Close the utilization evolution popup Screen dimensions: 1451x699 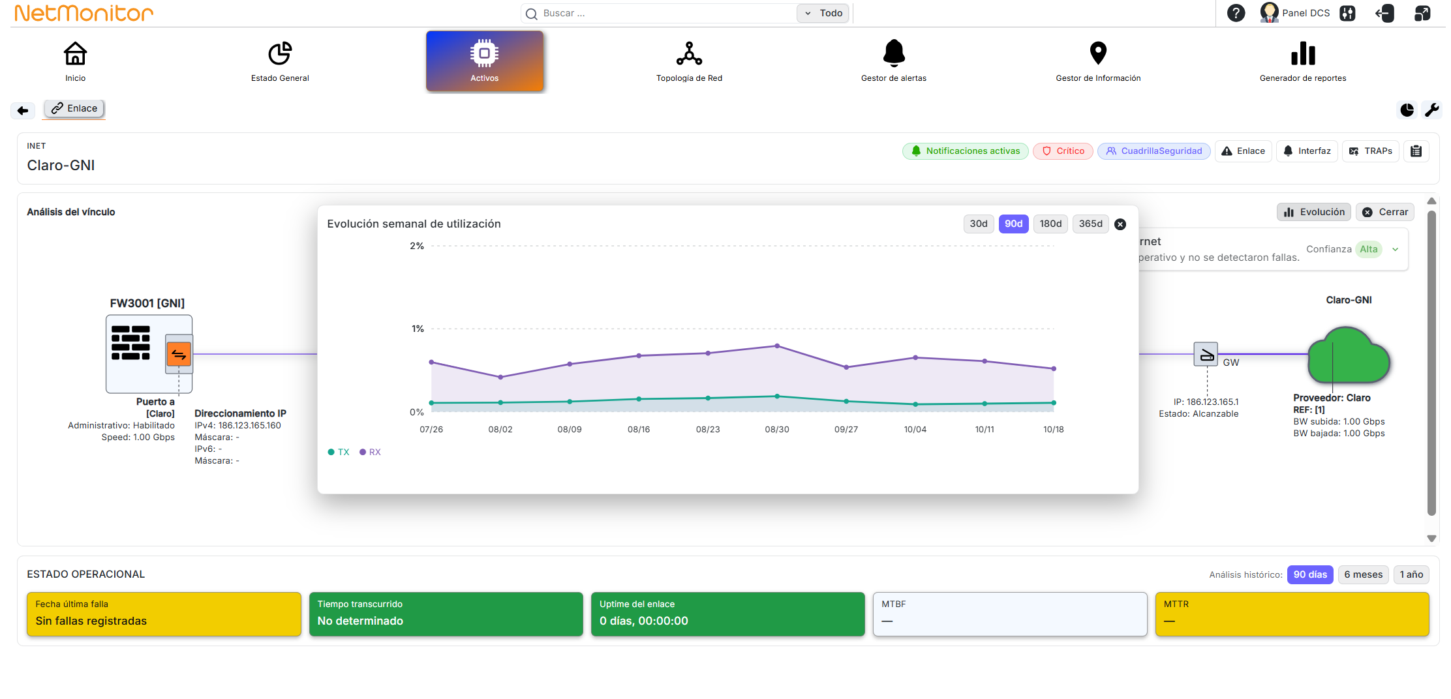click(1120, 224)
